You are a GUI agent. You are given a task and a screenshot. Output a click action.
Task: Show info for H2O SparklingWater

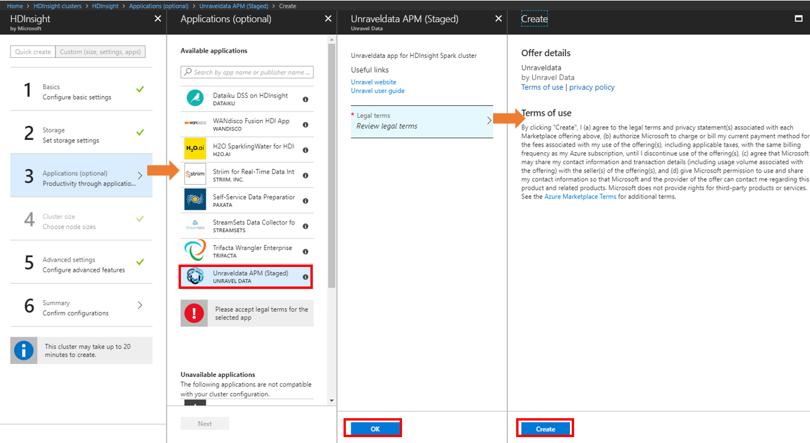click(x=306, y=150)
